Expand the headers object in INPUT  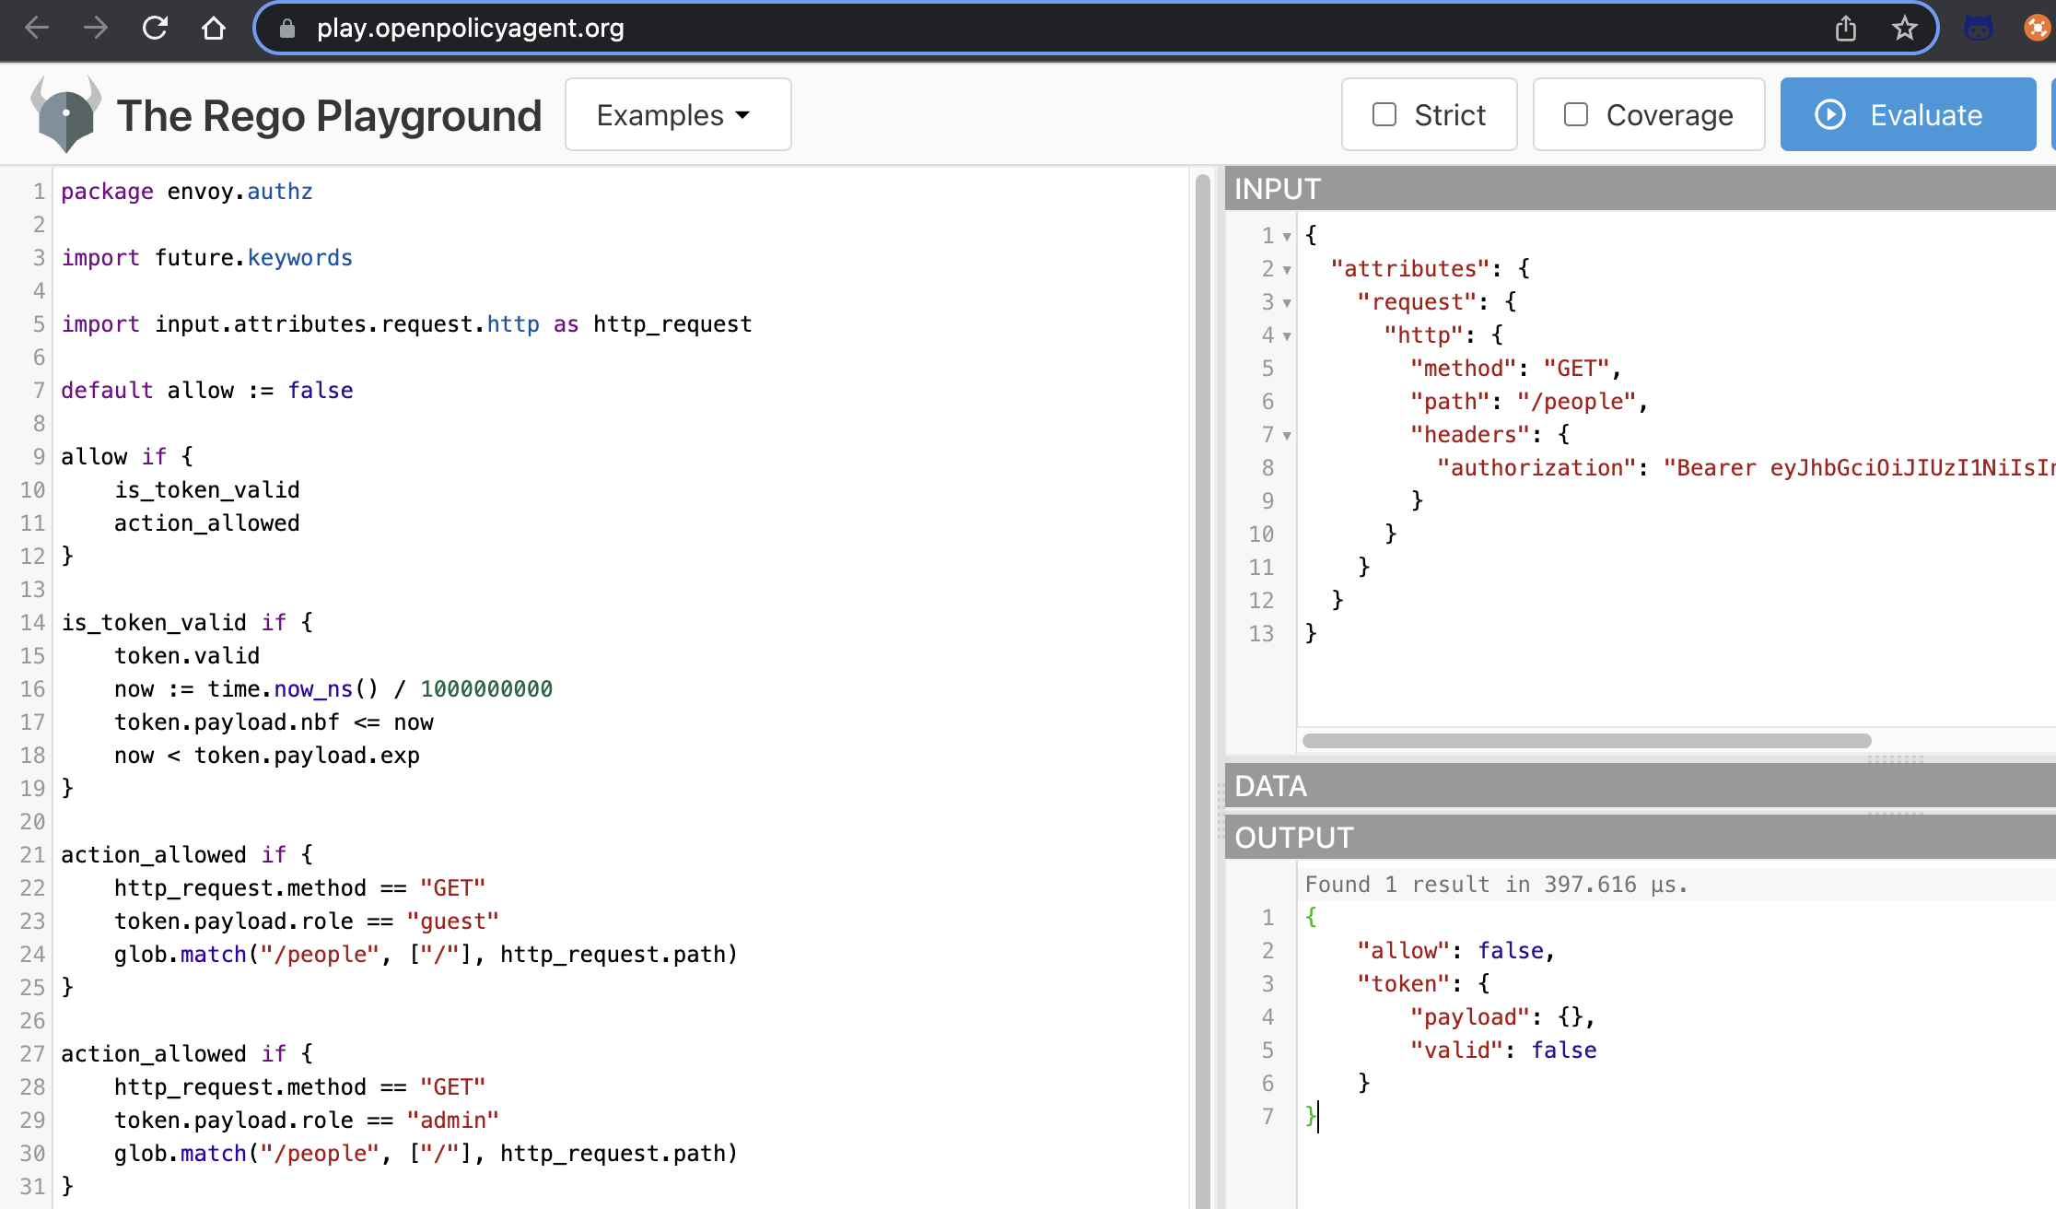pos(1288,435)
